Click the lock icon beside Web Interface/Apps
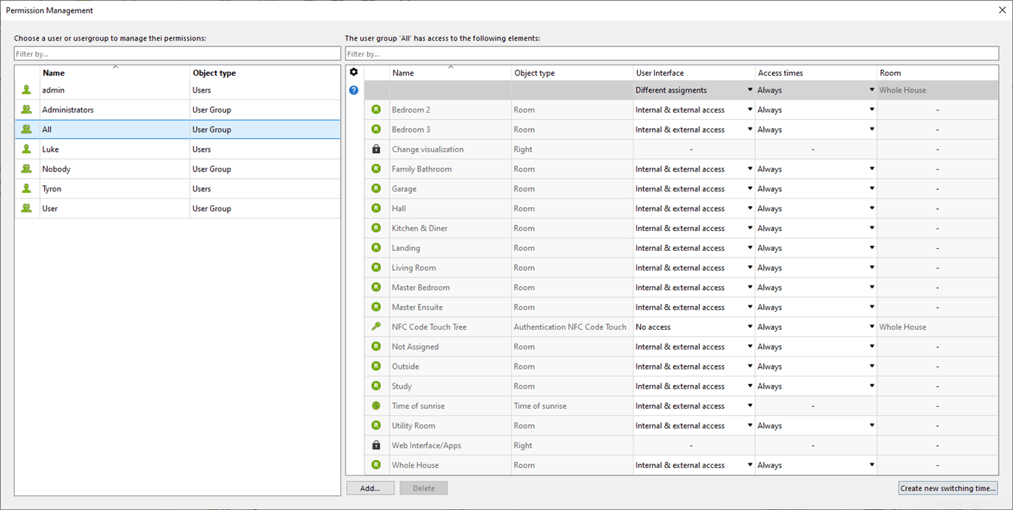The image size is (1013, 510). 376,445
